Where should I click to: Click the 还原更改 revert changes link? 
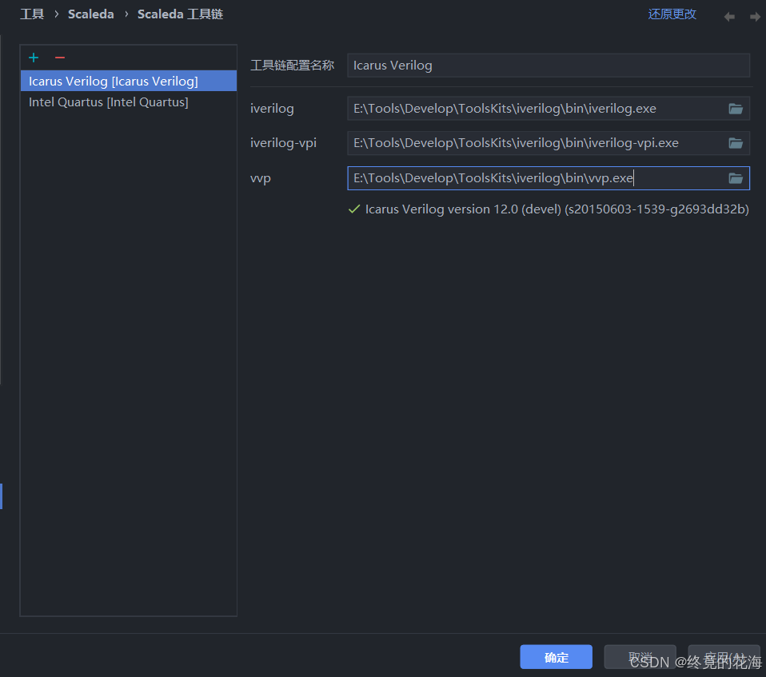672,14
